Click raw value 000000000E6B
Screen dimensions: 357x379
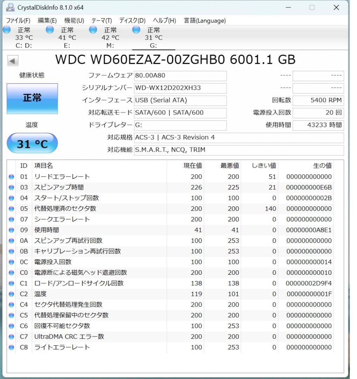tap(309, 187)
